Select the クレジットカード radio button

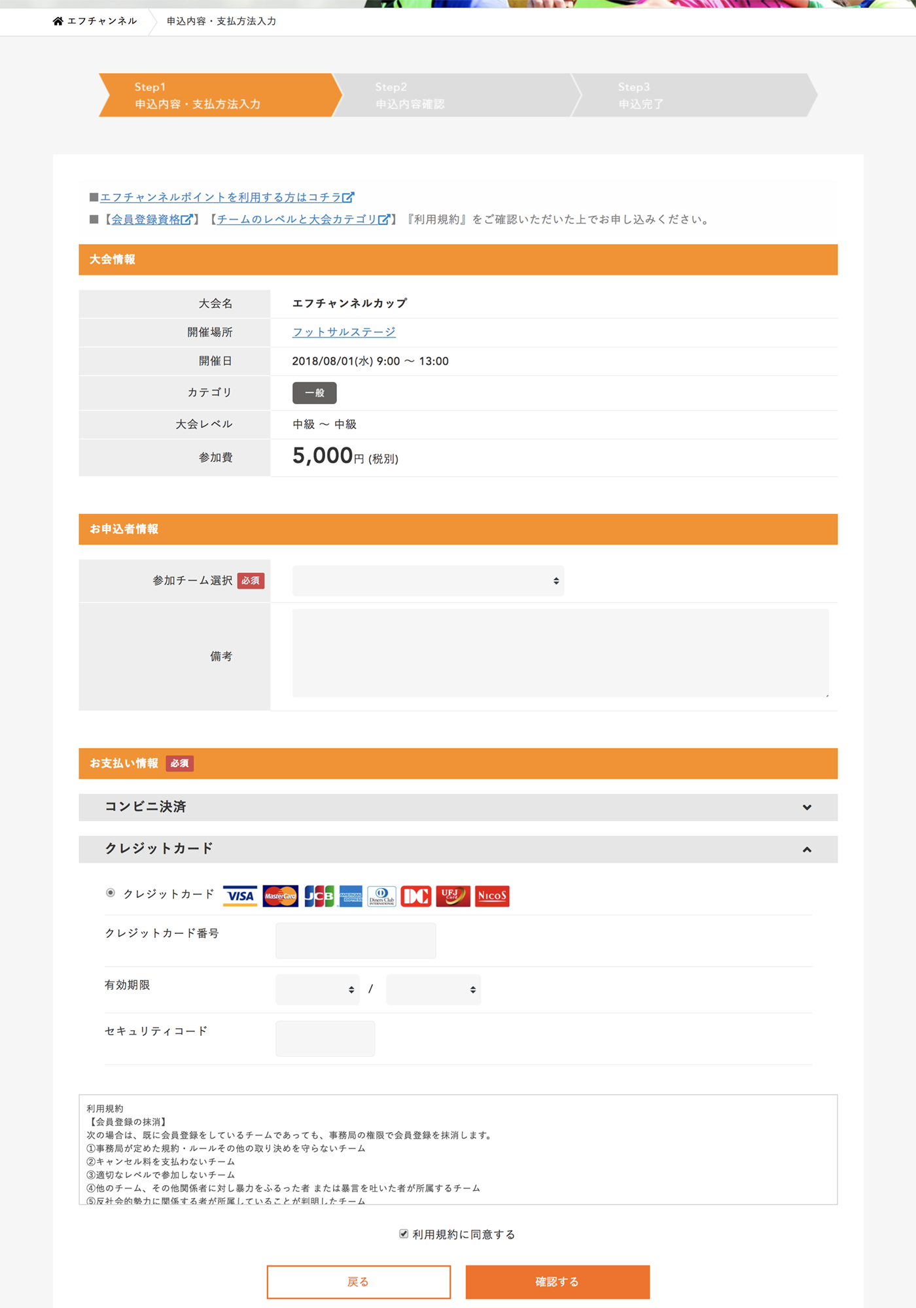[x=111, y=893]
